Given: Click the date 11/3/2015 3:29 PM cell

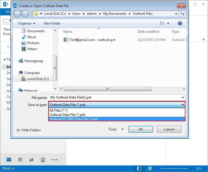Looking at the screenshot, I should tap(152, 40).
